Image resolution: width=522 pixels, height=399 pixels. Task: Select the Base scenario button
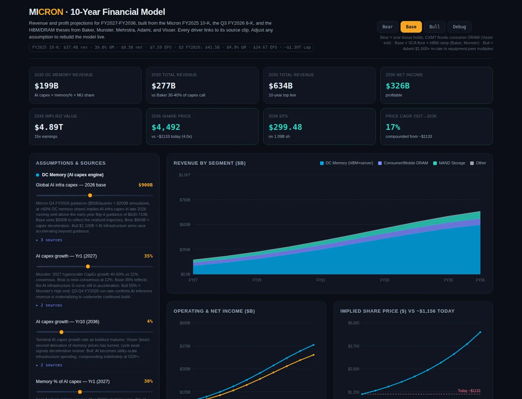click(x=411, y=27)
